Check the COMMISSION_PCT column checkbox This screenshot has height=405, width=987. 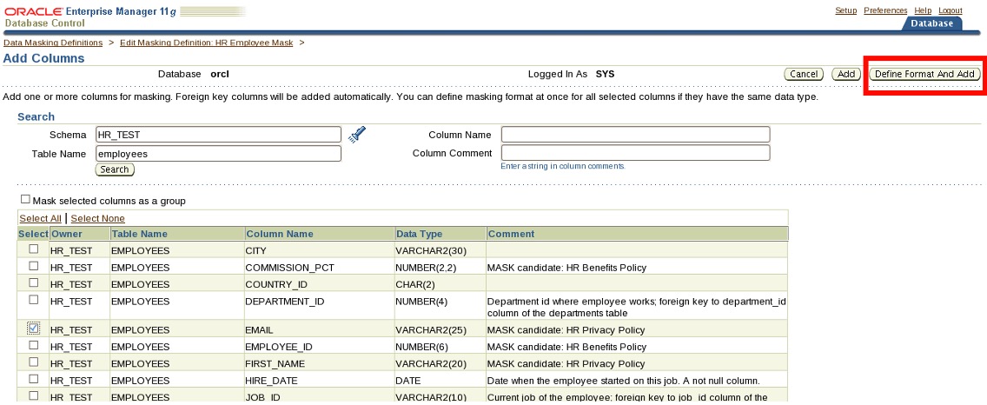point(33,266)
